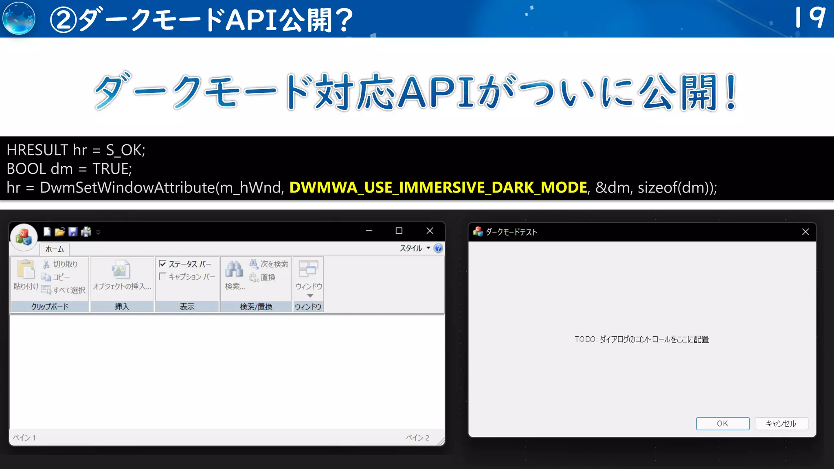This screenshot has height=469, width=834.
Task: Toggle ステータス バー checkbox
Action: [x=185, y=264]
